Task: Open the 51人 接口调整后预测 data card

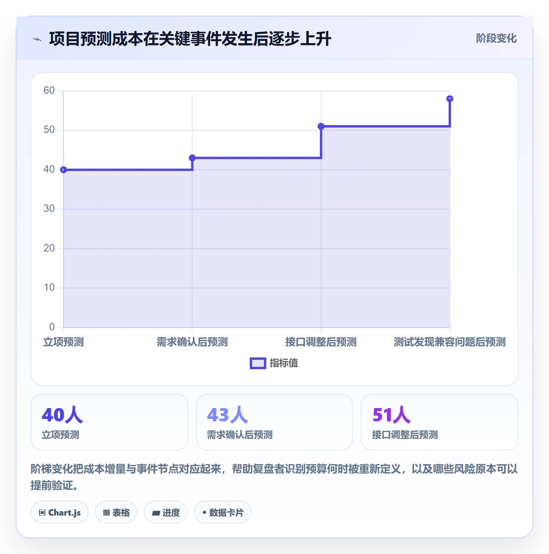Action: pyautogui.click(x=440, y=422)
